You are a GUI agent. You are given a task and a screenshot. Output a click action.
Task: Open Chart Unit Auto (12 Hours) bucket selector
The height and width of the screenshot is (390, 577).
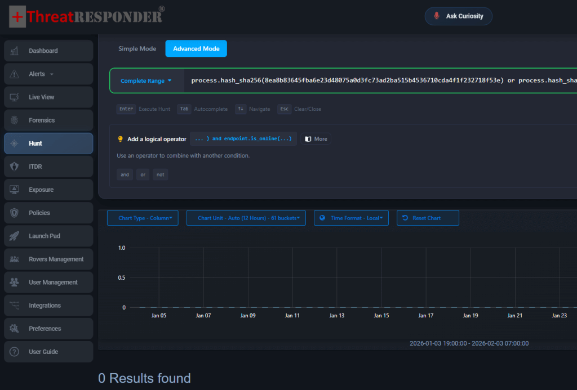point(246,218)
